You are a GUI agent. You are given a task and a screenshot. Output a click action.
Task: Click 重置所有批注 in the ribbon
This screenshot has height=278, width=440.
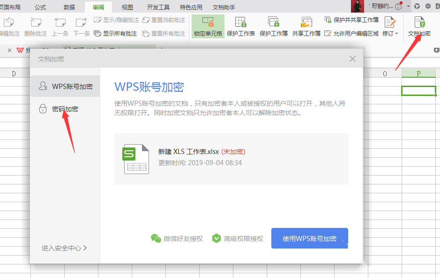[164, 34]
